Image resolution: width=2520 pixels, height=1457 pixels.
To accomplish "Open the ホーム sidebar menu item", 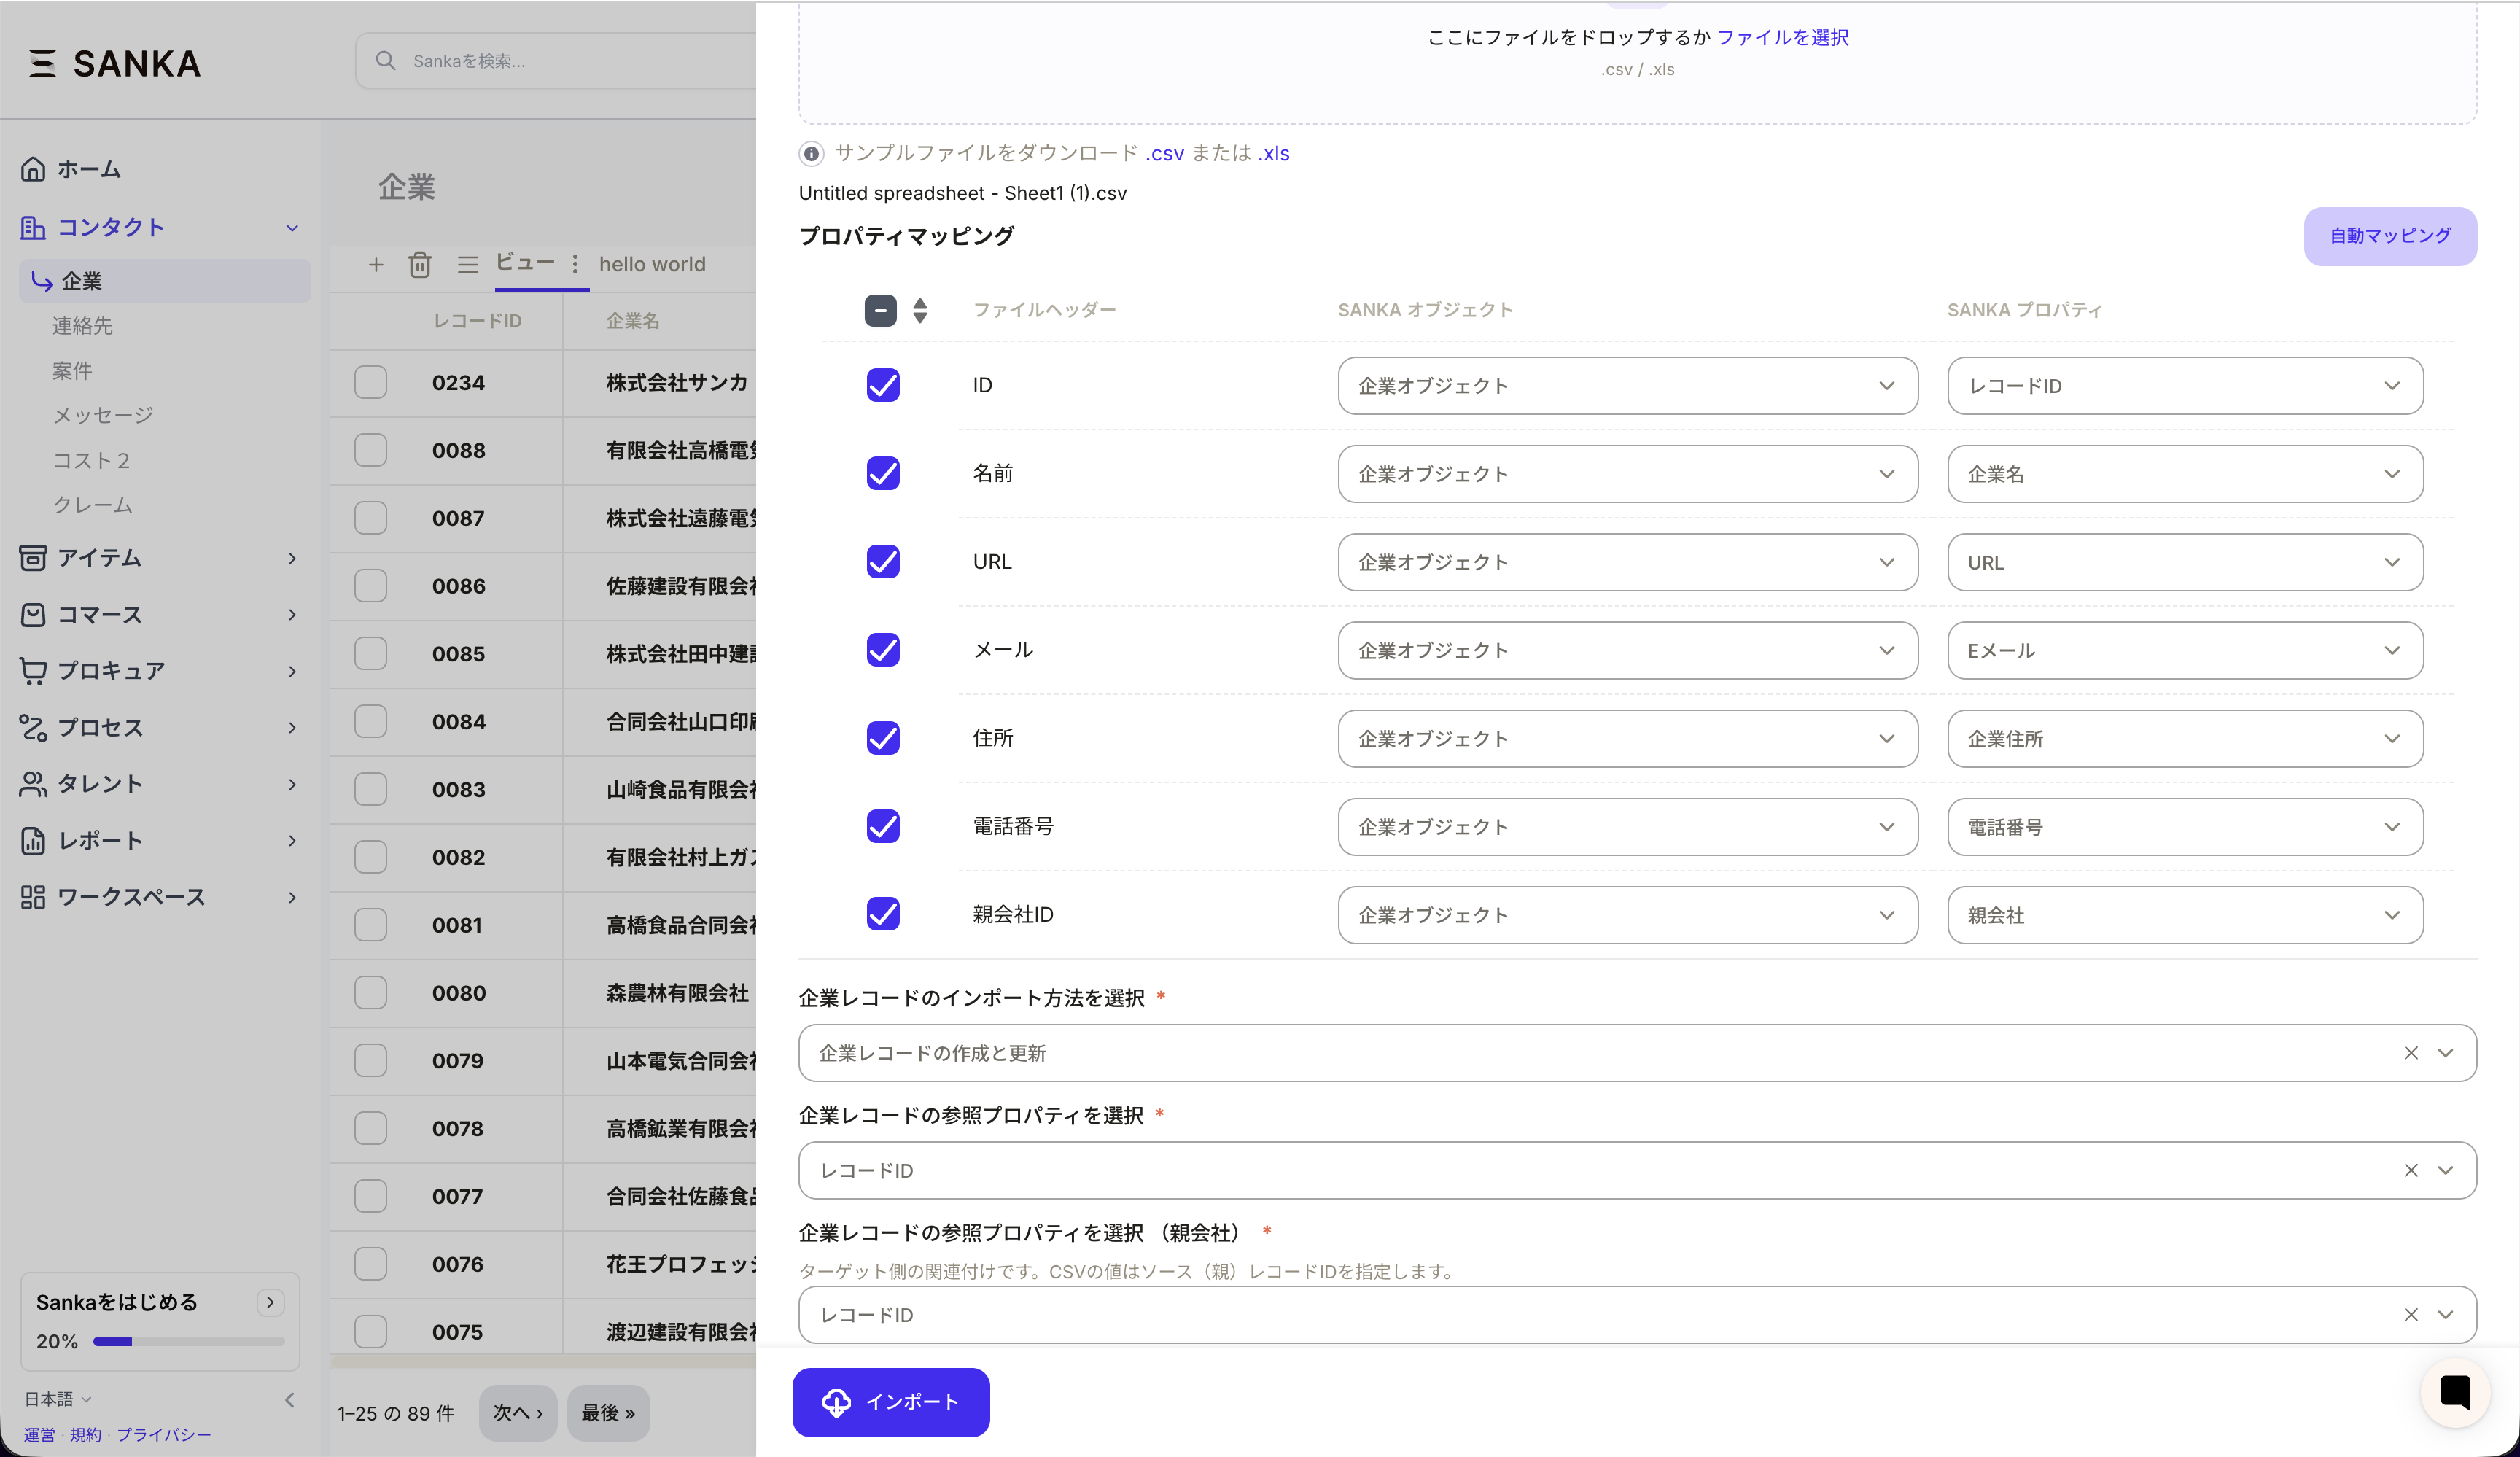I will coord(88,169).
